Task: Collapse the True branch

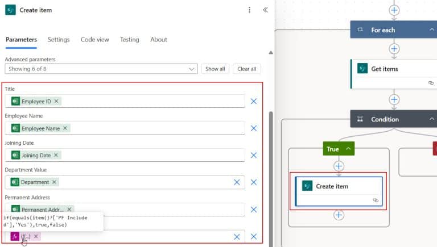Action: pos(348,149)
